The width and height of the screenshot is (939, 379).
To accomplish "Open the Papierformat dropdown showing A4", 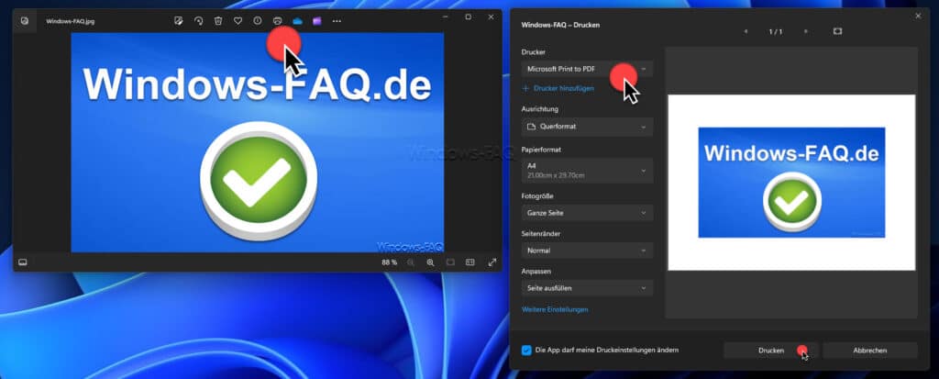I will tap(587, 171).
